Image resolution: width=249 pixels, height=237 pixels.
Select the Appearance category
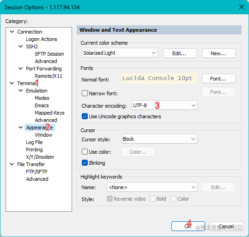(40, 127)
